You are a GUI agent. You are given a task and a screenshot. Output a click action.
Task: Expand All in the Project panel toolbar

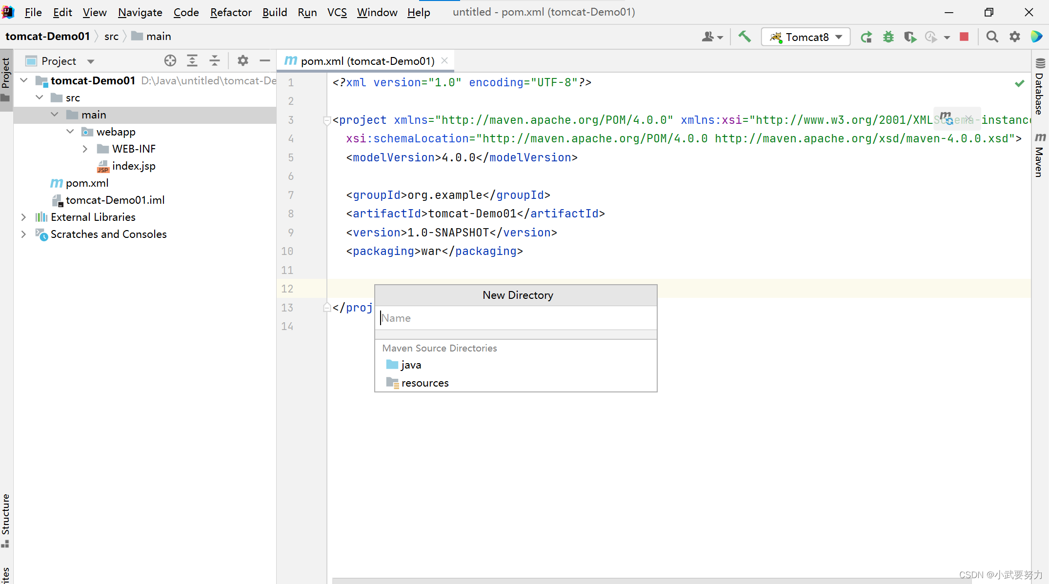tap(192, 61)
